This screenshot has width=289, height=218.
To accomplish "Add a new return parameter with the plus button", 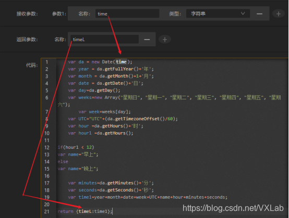I will 165,40.
